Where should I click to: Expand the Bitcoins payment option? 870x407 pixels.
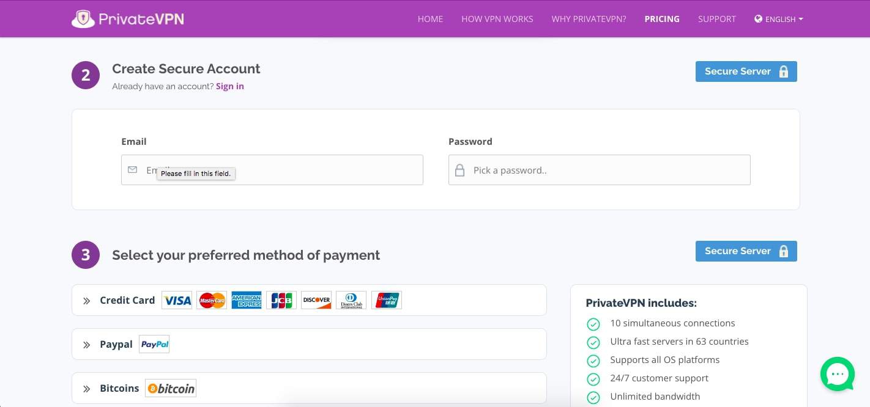[309, 388]
